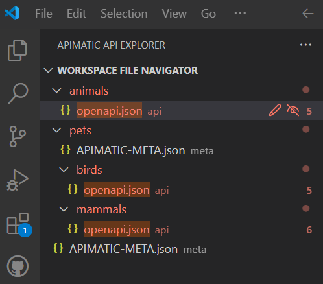Click the error count 5 on birds openapi.json

[x=309, y=190]
